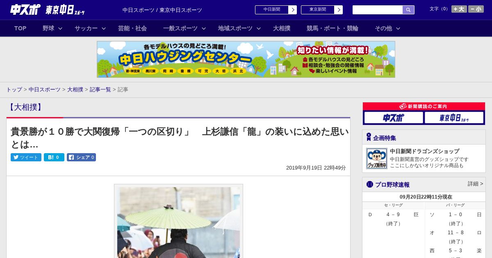Click the 【大相撲】 section heading
Viewport: 492px width, 258px height.
tap(25, 107)
